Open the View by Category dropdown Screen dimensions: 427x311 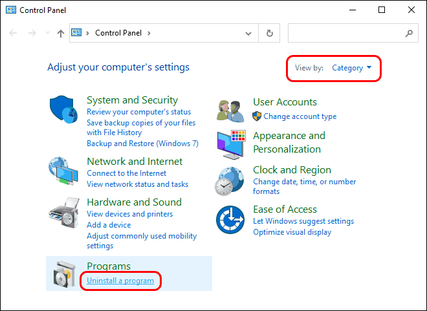pyautogui.click(x=351, y=68)
